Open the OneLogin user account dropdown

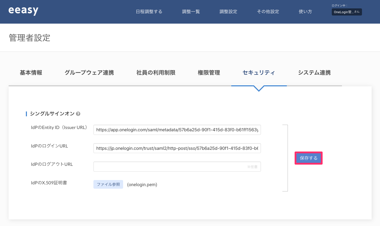(347, 12)
